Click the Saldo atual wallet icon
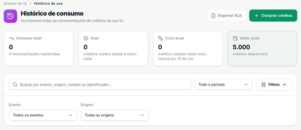Screen dimensions: 301x130 coord(235,38)
